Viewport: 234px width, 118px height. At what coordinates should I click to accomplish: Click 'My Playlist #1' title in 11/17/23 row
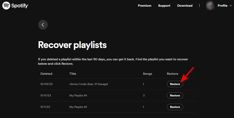coord(78,96)
